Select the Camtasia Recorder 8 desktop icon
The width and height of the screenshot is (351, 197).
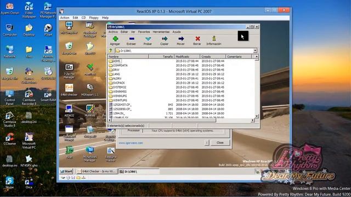click(x=29, y=97)
